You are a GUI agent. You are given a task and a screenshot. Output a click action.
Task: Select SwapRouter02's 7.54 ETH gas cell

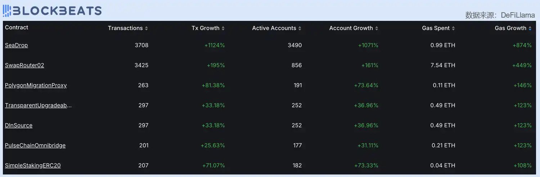click(442, 65)
